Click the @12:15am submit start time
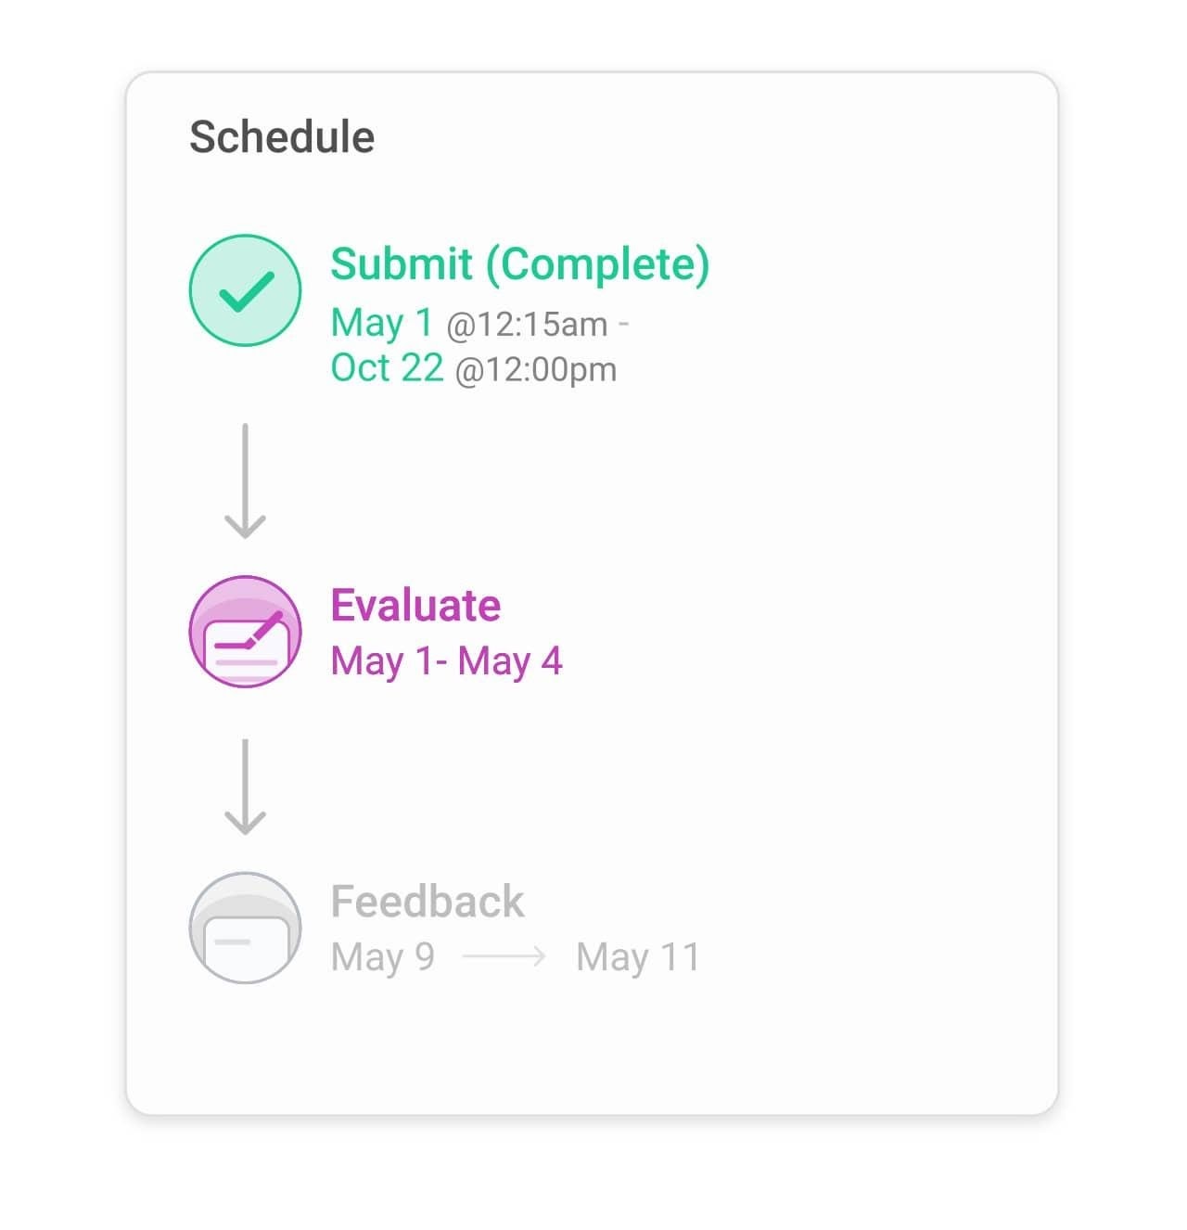The image size is (1187, 1230). 527,325
